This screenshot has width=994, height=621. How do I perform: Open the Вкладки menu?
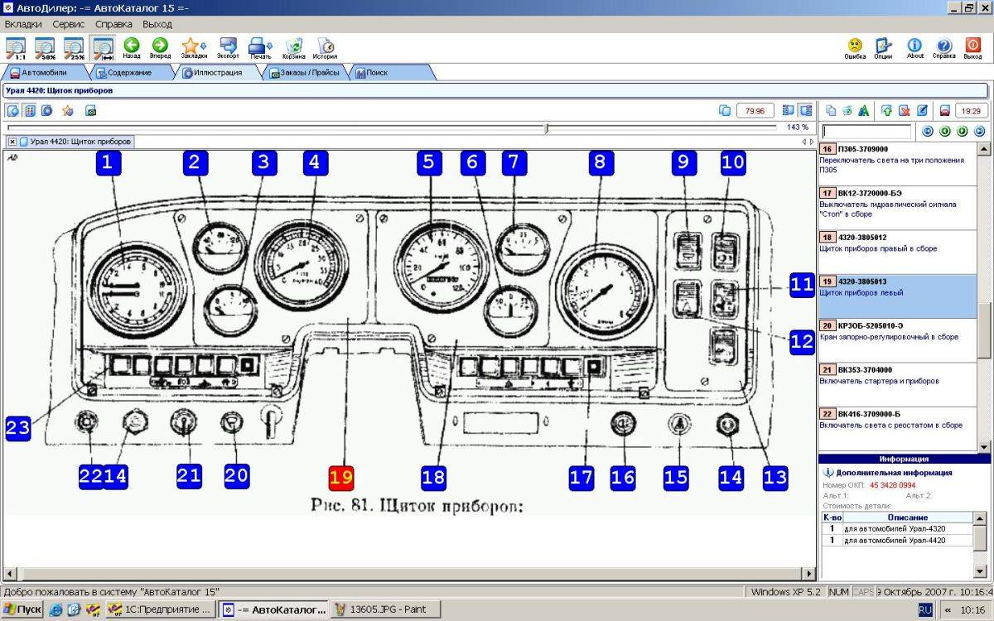(23, 25)
